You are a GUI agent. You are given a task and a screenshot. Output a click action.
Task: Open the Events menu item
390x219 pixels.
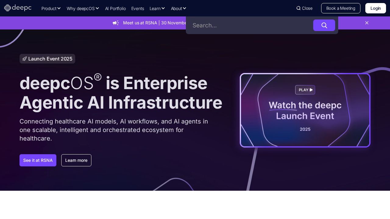pos(137,9)
